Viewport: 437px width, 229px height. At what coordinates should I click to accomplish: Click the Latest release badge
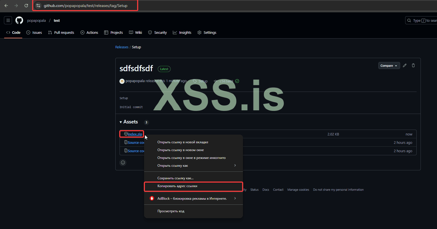[x=164, y=69]
